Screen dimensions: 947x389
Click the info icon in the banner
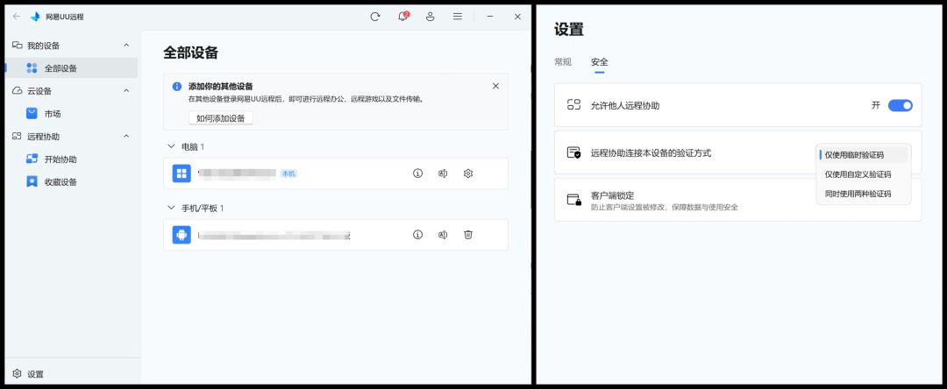pos(177,86)
